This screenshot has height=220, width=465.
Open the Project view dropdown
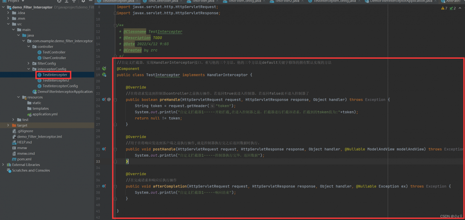click(23, 1)
